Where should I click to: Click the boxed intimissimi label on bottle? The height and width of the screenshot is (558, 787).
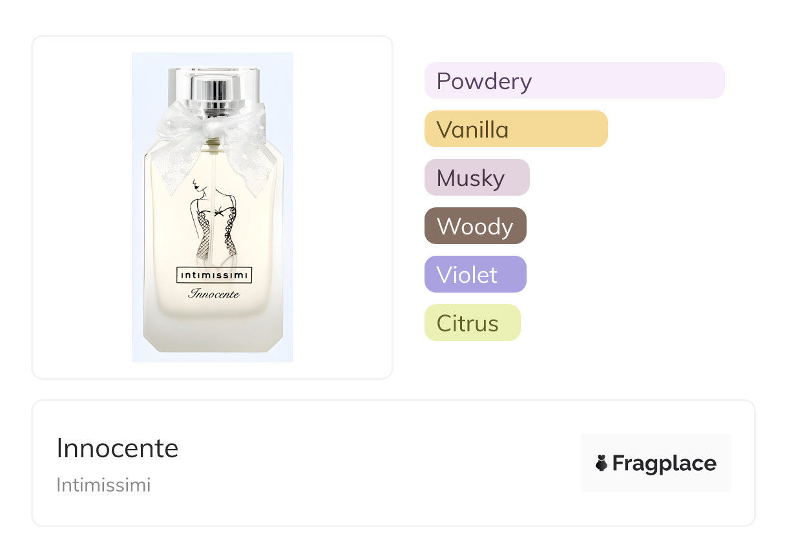point(214,276)
